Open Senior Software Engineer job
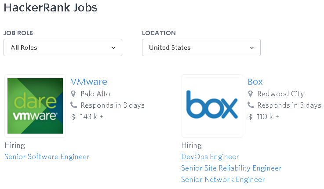The height and width of the screenshot is (189, 324). click(x=47, y=157)
